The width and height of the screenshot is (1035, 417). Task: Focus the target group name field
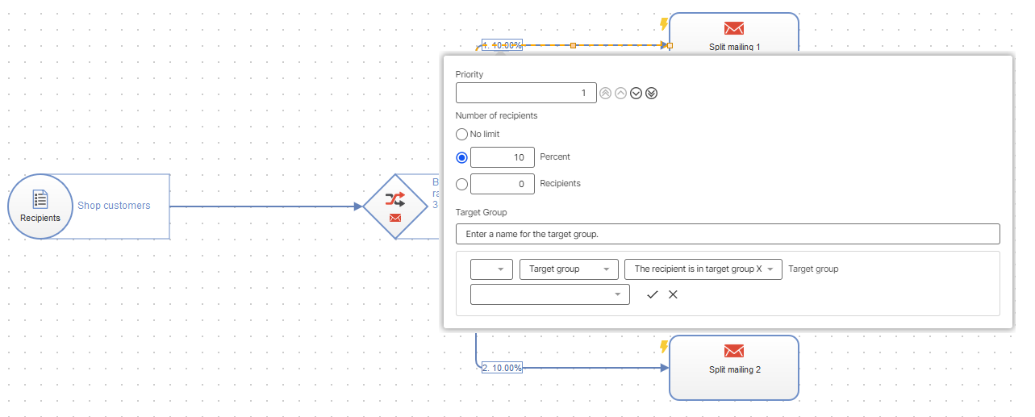727,234
